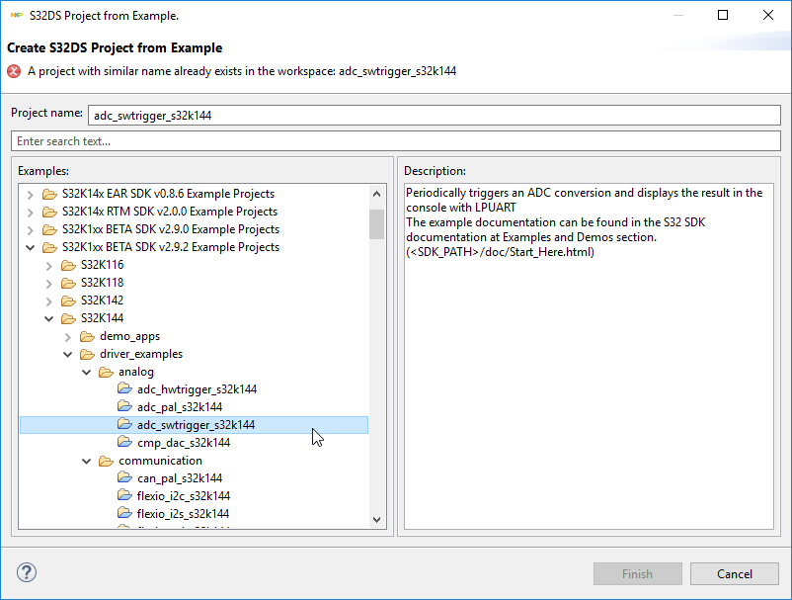Collapse the analog folder node
Image resolution: width=792 pixels, height=600 pixels.
coord(87,372)
